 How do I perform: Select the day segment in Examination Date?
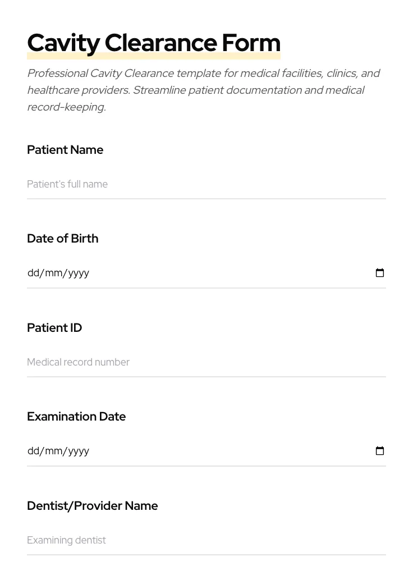pyautogui.click(x=33, y=451)
